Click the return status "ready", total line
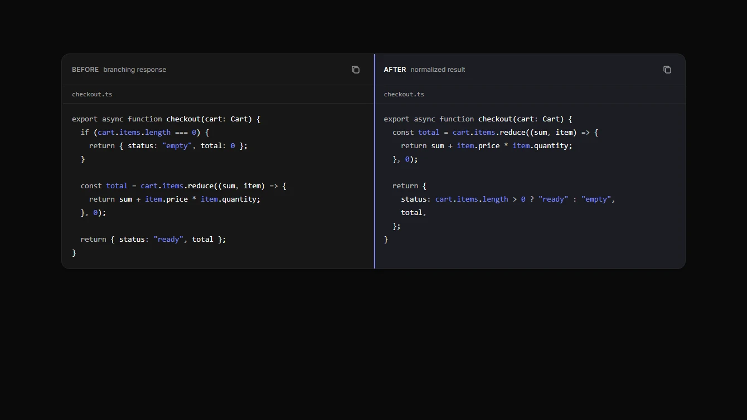Image resolution: width=747 pixels, height=420 pixels. coord(153,239)
